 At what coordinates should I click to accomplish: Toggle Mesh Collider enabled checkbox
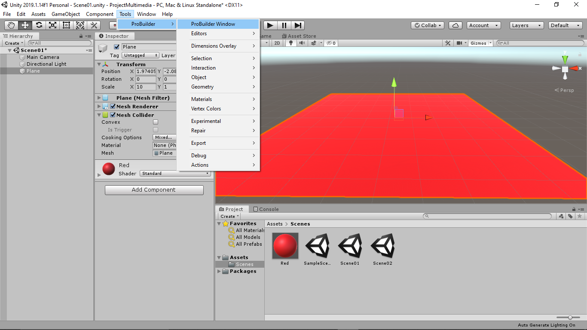(113, 115)
